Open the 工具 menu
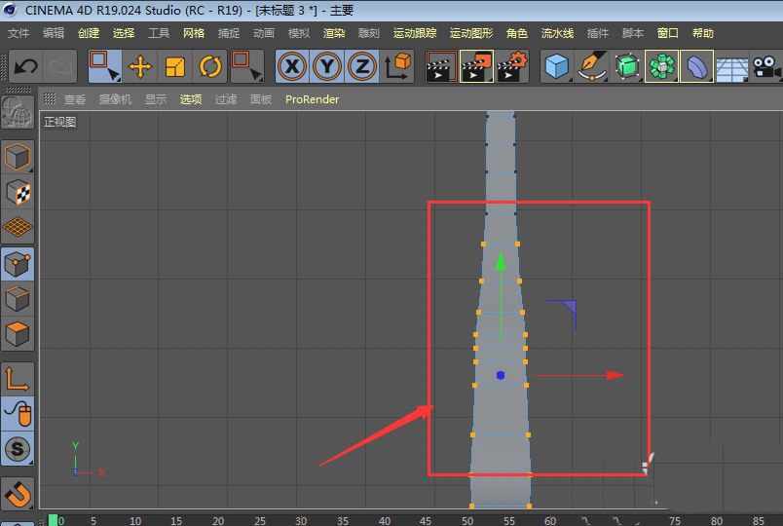783x526 pixels. tap(159, 33)
